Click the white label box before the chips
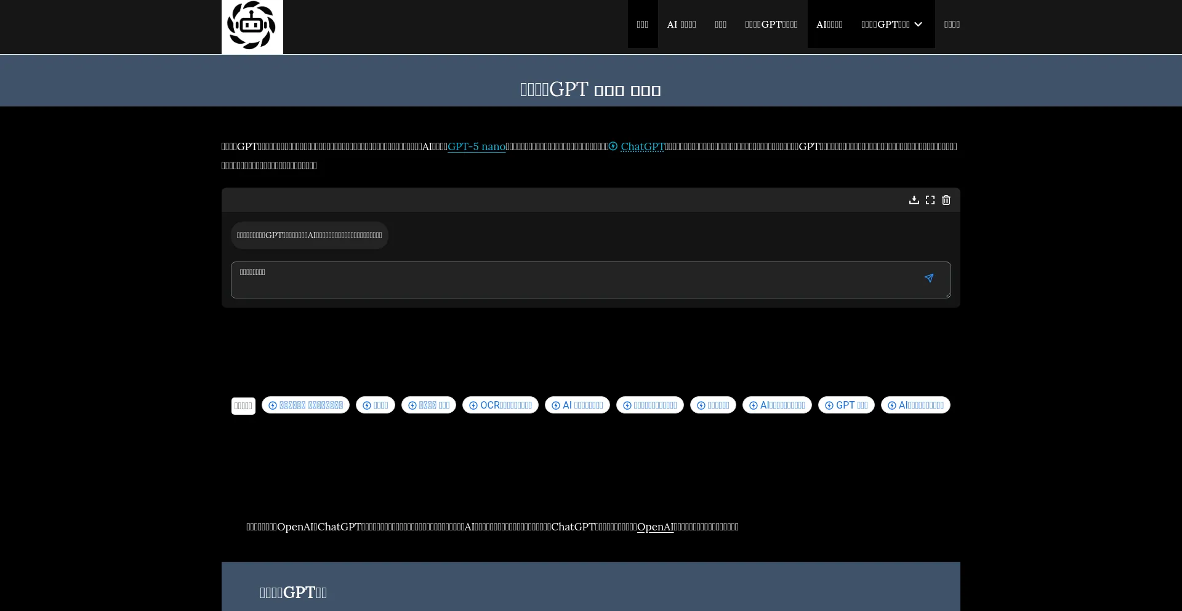The height and width of the screenshot is (611, 1182). [x=243, y=406]
